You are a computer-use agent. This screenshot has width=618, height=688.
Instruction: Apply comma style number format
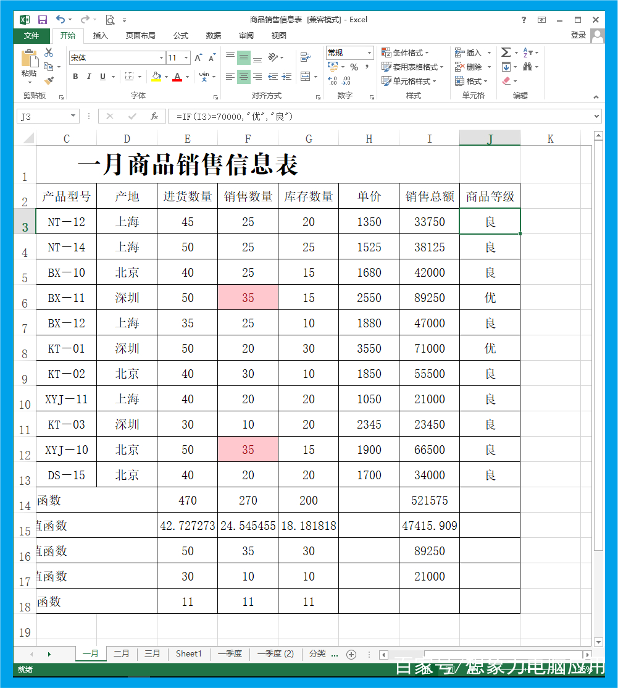[x=367, y=67]
